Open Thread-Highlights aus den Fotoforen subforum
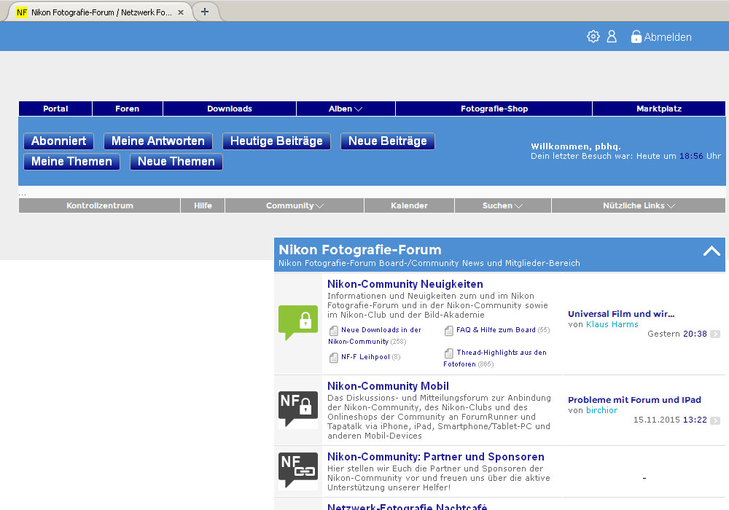Screen dimensions: 729x510 [495, 358]
